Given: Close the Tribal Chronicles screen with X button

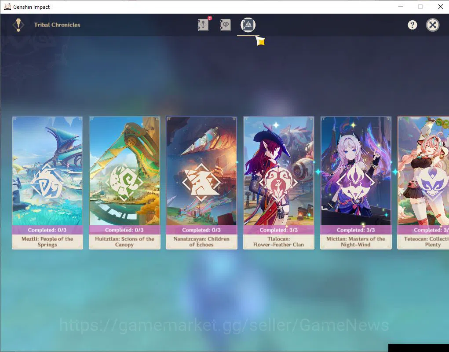Looking at the screenshot, I should point(433,25).
